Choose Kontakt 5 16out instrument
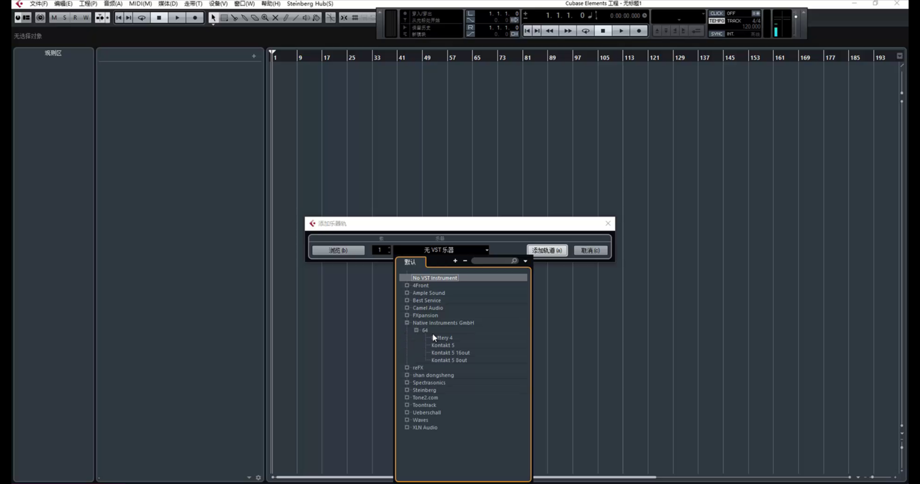Viewport: 920px width, 484px height. (450, 353)
